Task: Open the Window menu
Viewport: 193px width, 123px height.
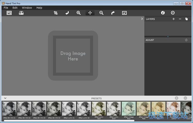Action: [27, 8]
